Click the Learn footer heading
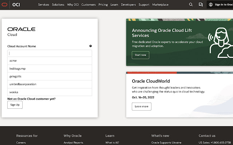The width and height of the screenshot is (233, 145). (110, 136)
